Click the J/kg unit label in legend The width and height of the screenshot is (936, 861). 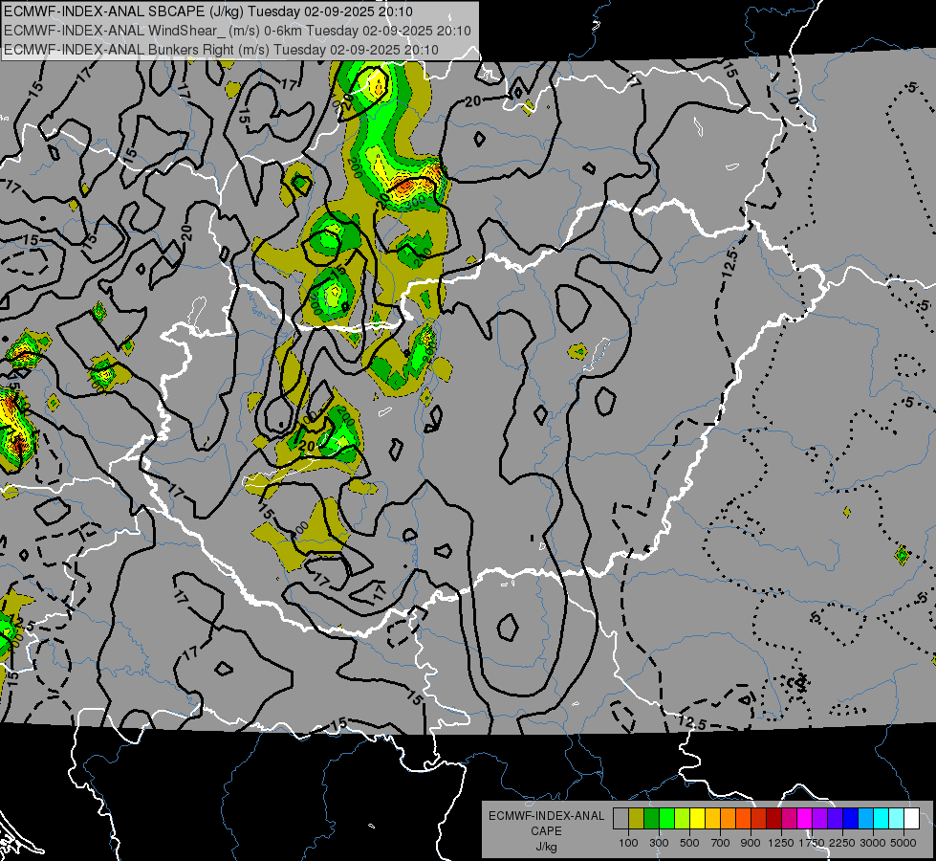[x=546, y=847]
